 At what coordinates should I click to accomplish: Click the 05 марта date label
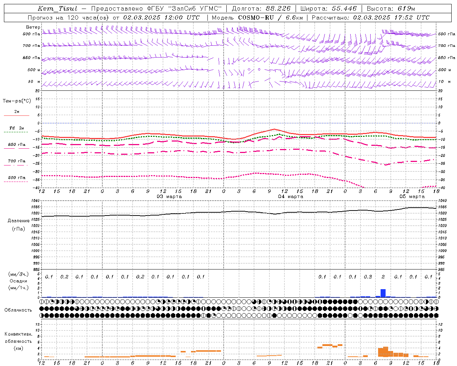(412, 197)
